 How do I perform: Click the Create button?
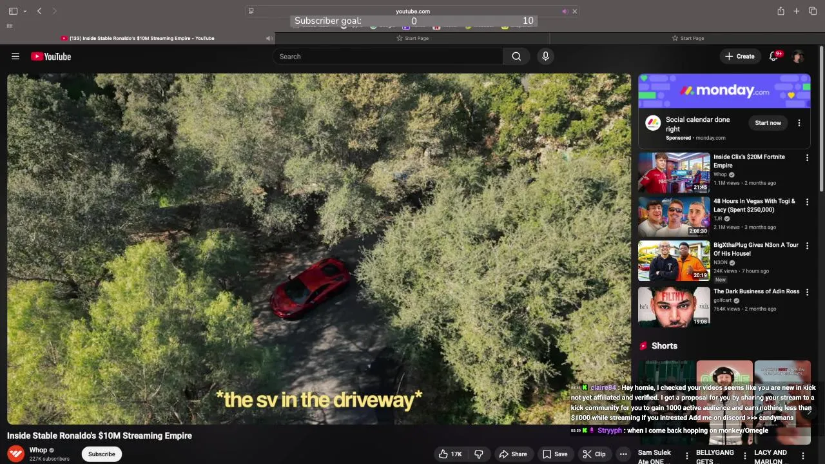pos(740,57)
